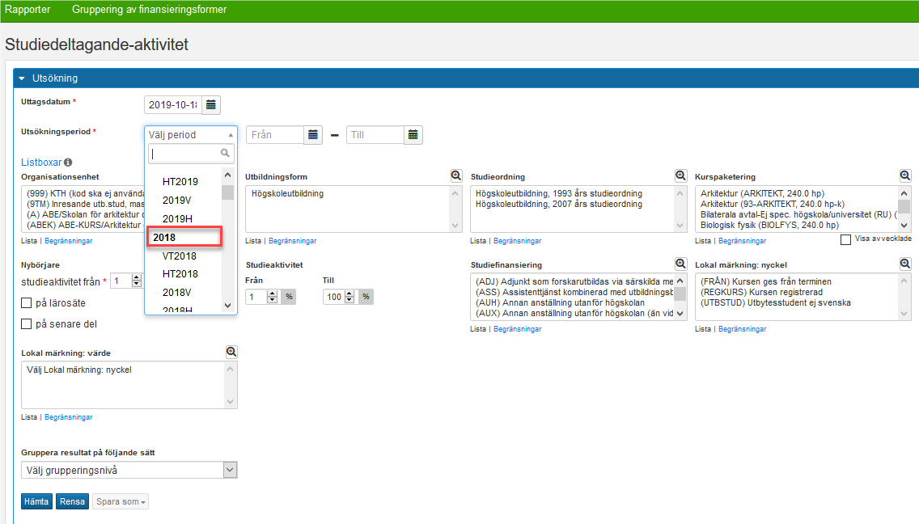919x524 pixels.
Task: Click the Rensa button
Action: [x=72, y=501]
